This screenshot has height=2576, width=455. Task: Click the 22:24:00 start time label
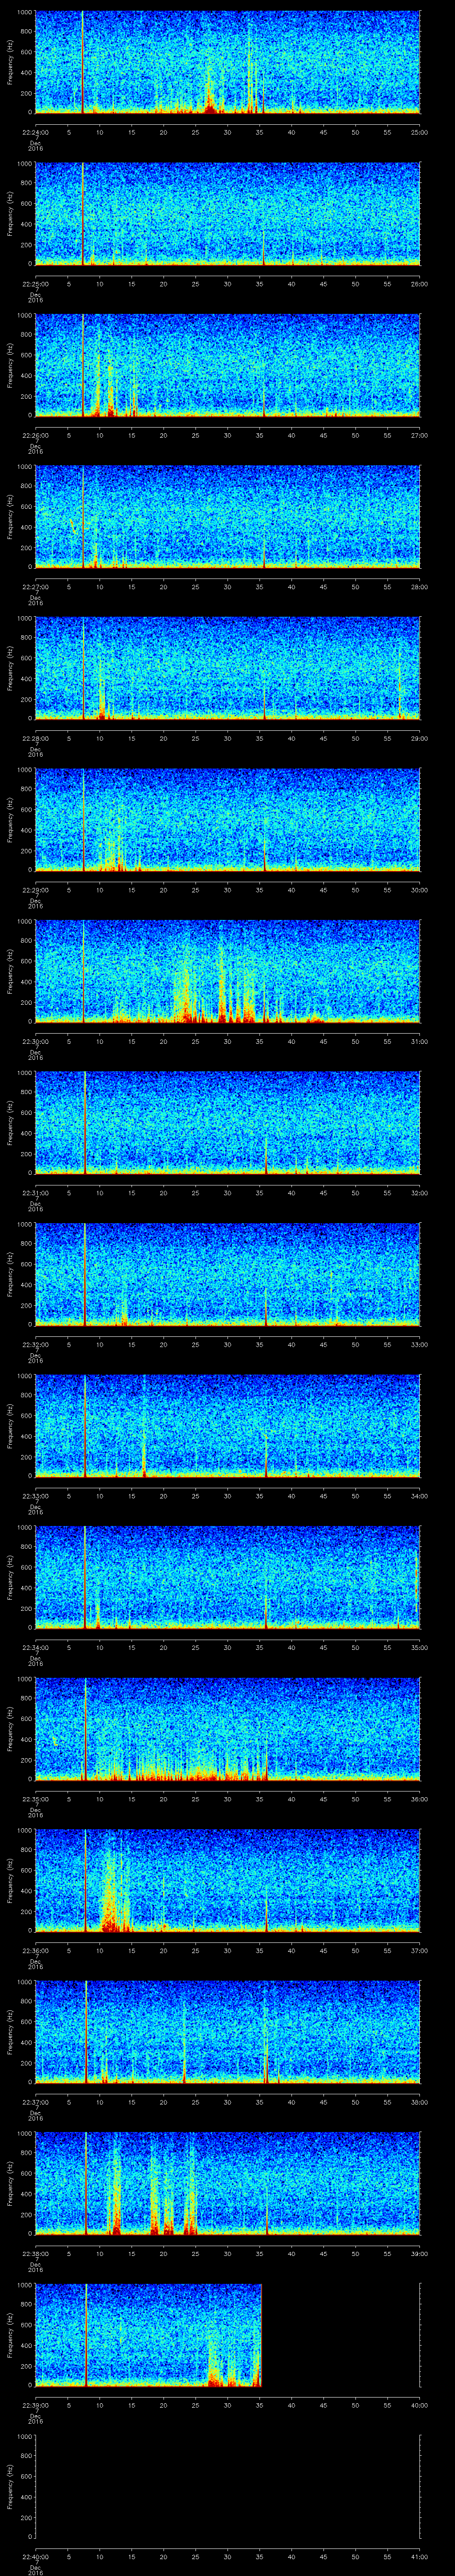(35, 132)
